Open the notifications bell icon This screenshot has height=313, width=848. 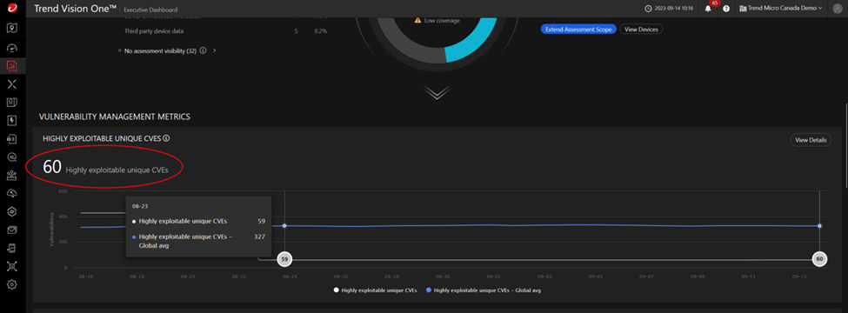click(x=709, y=9)
